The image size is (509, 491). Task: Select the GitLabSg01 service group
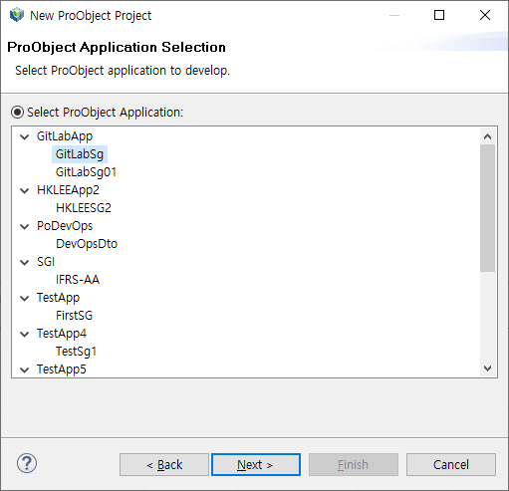coord(86,172)
